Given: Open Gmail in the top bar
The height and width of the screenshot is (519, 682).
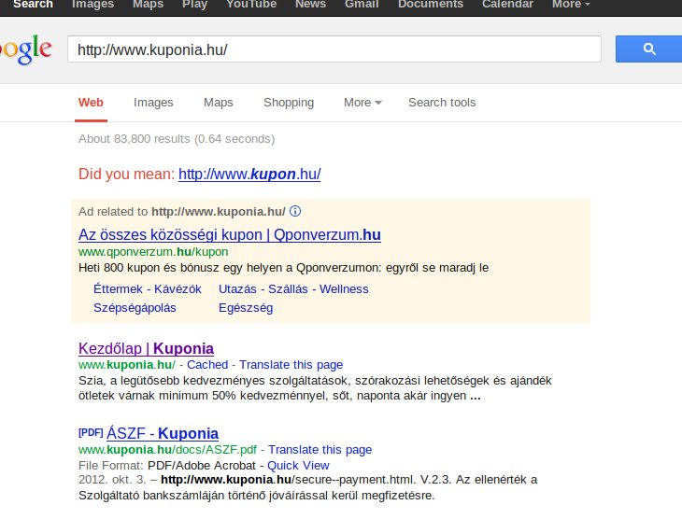Looking at the screenshot, I should [362, 5].
